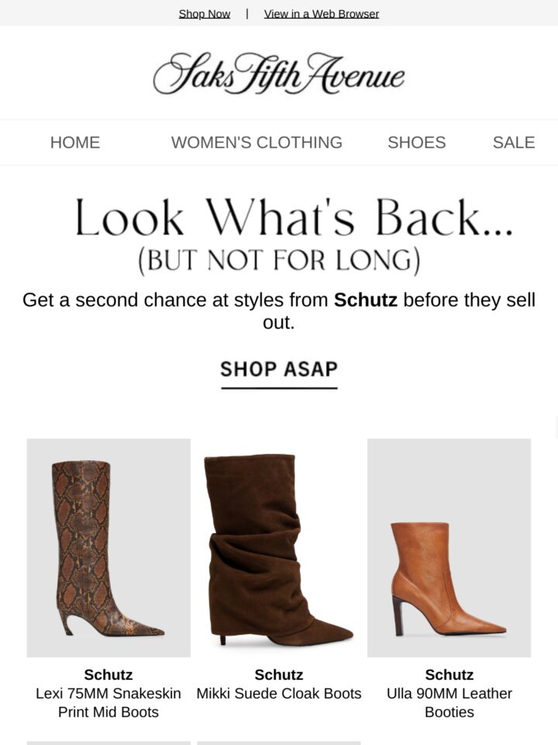Click the Look What's Back headline banner
The height and width of the screenshot is (745, 558).
point(294,217)
